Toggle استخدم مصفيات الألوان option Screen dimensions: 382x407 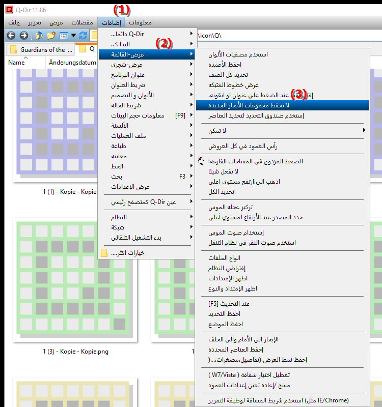(x=282, y=54)
